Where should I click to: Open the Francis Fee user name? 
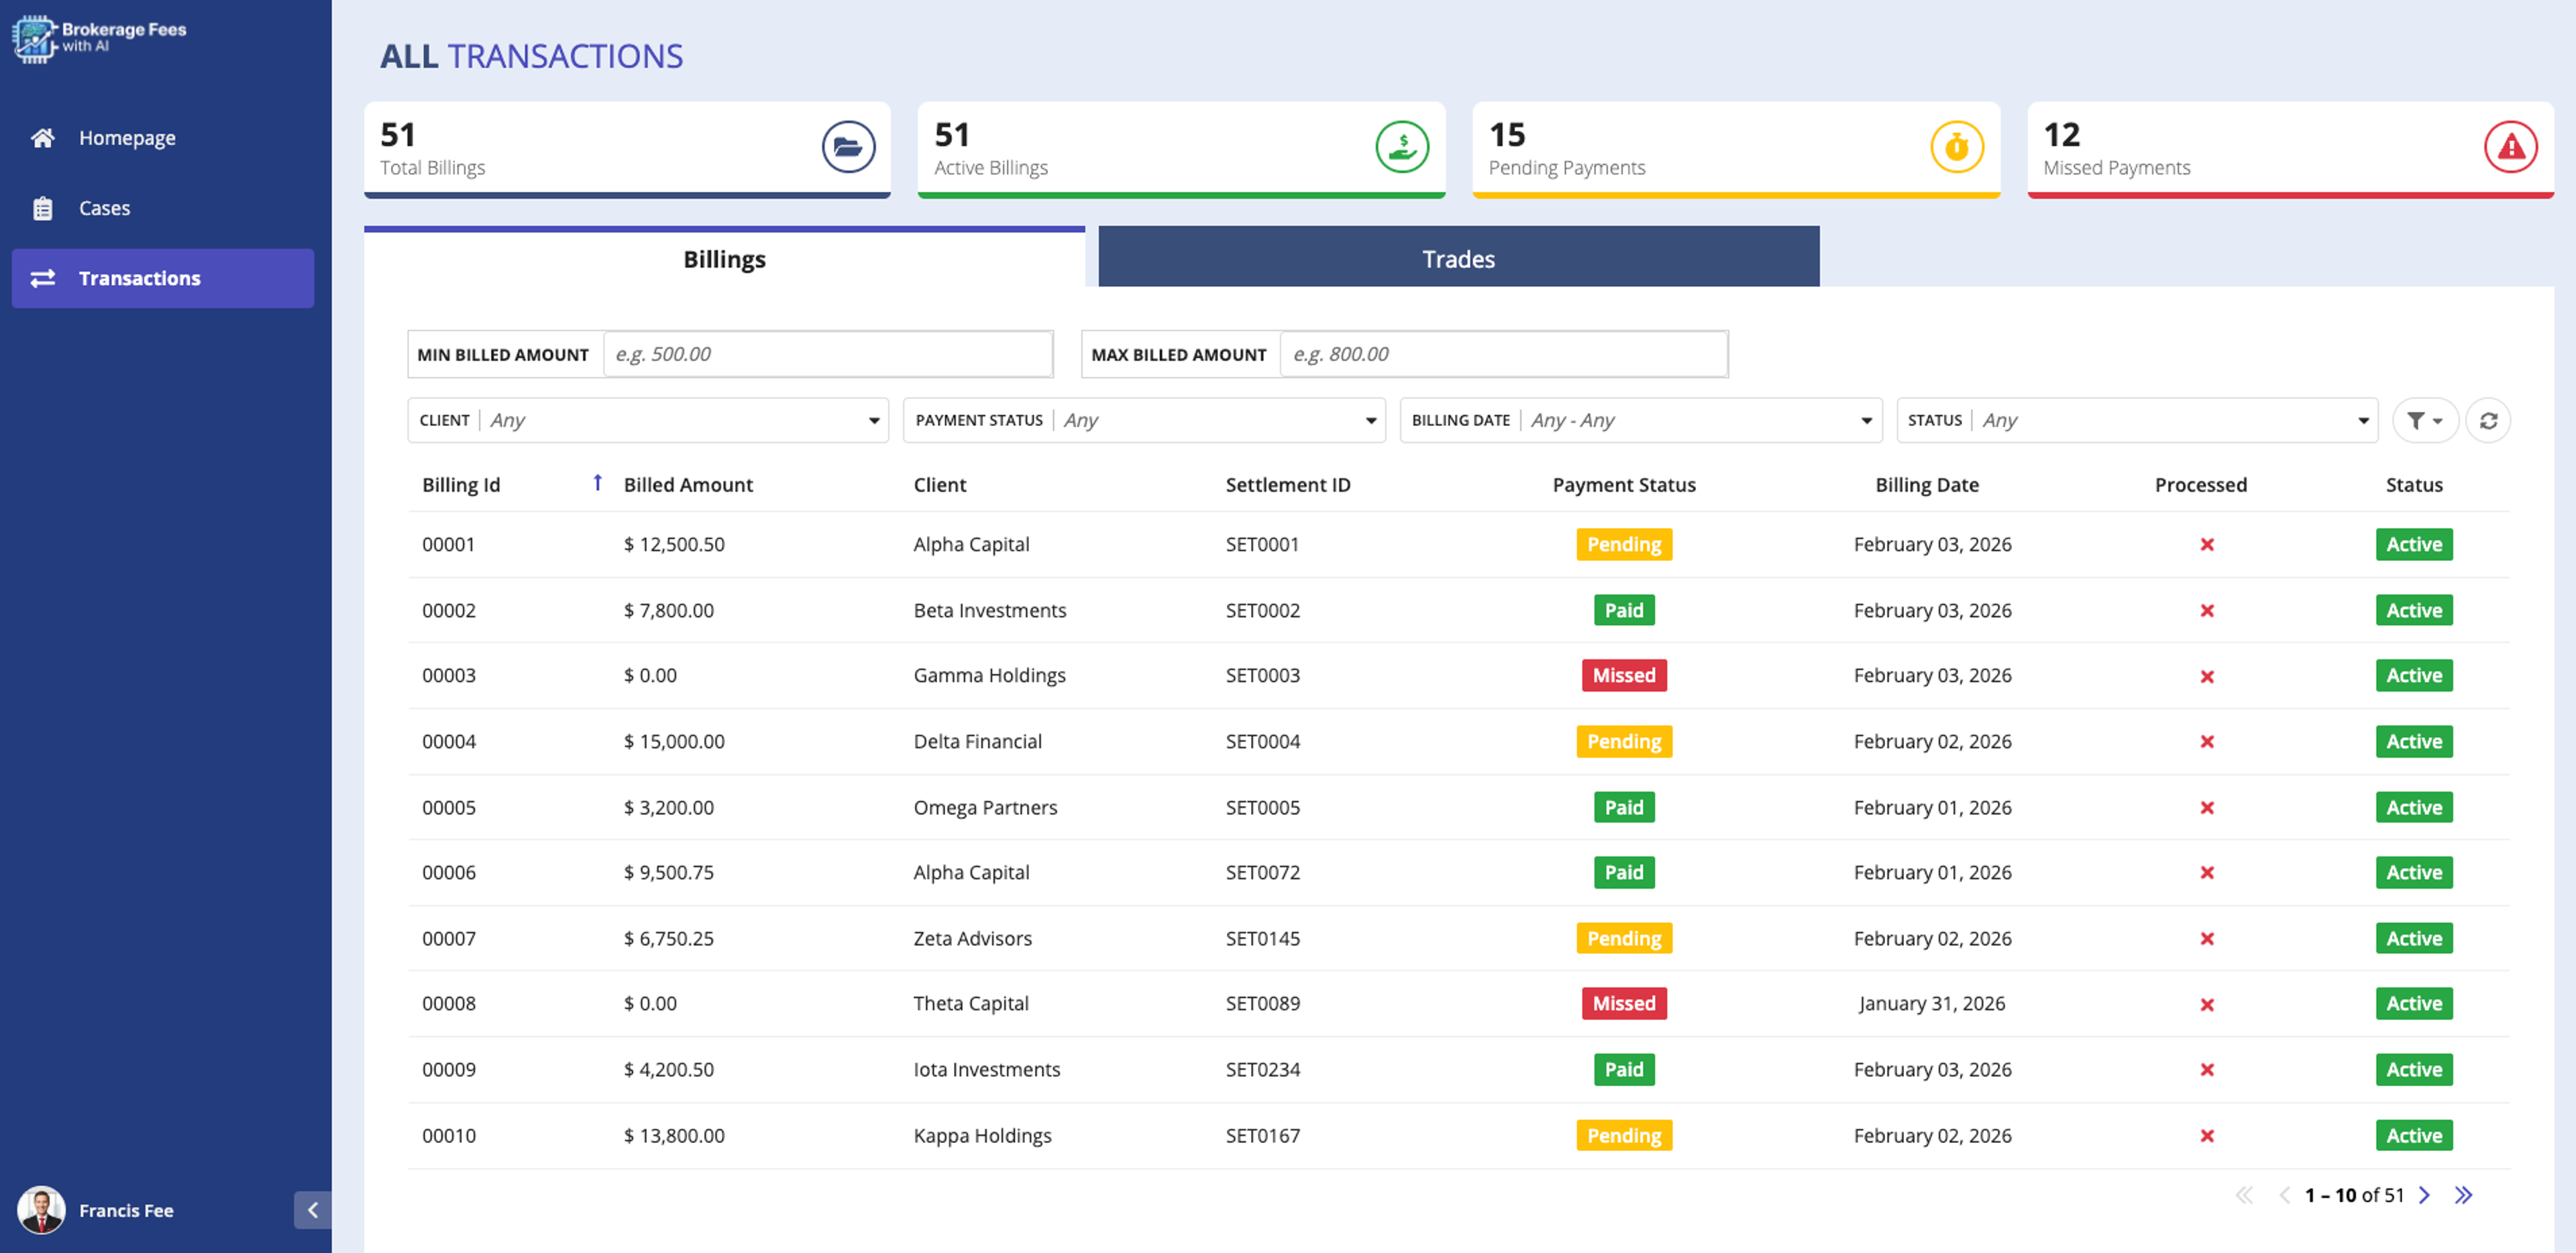tap(126, 1210)
